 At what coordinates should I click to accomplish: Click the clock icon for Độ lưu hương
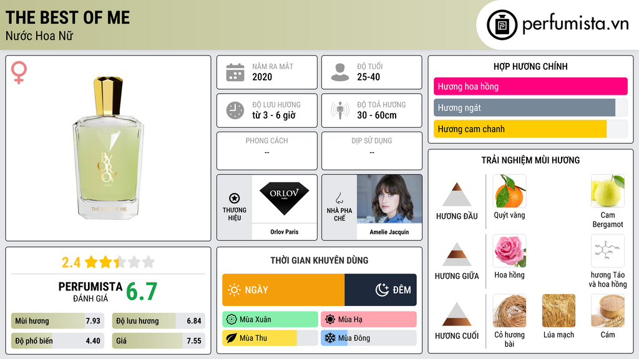click(235, 110)
